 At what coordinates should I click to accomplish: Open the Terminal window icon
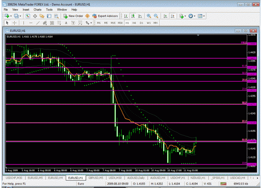tap(49, 16)
